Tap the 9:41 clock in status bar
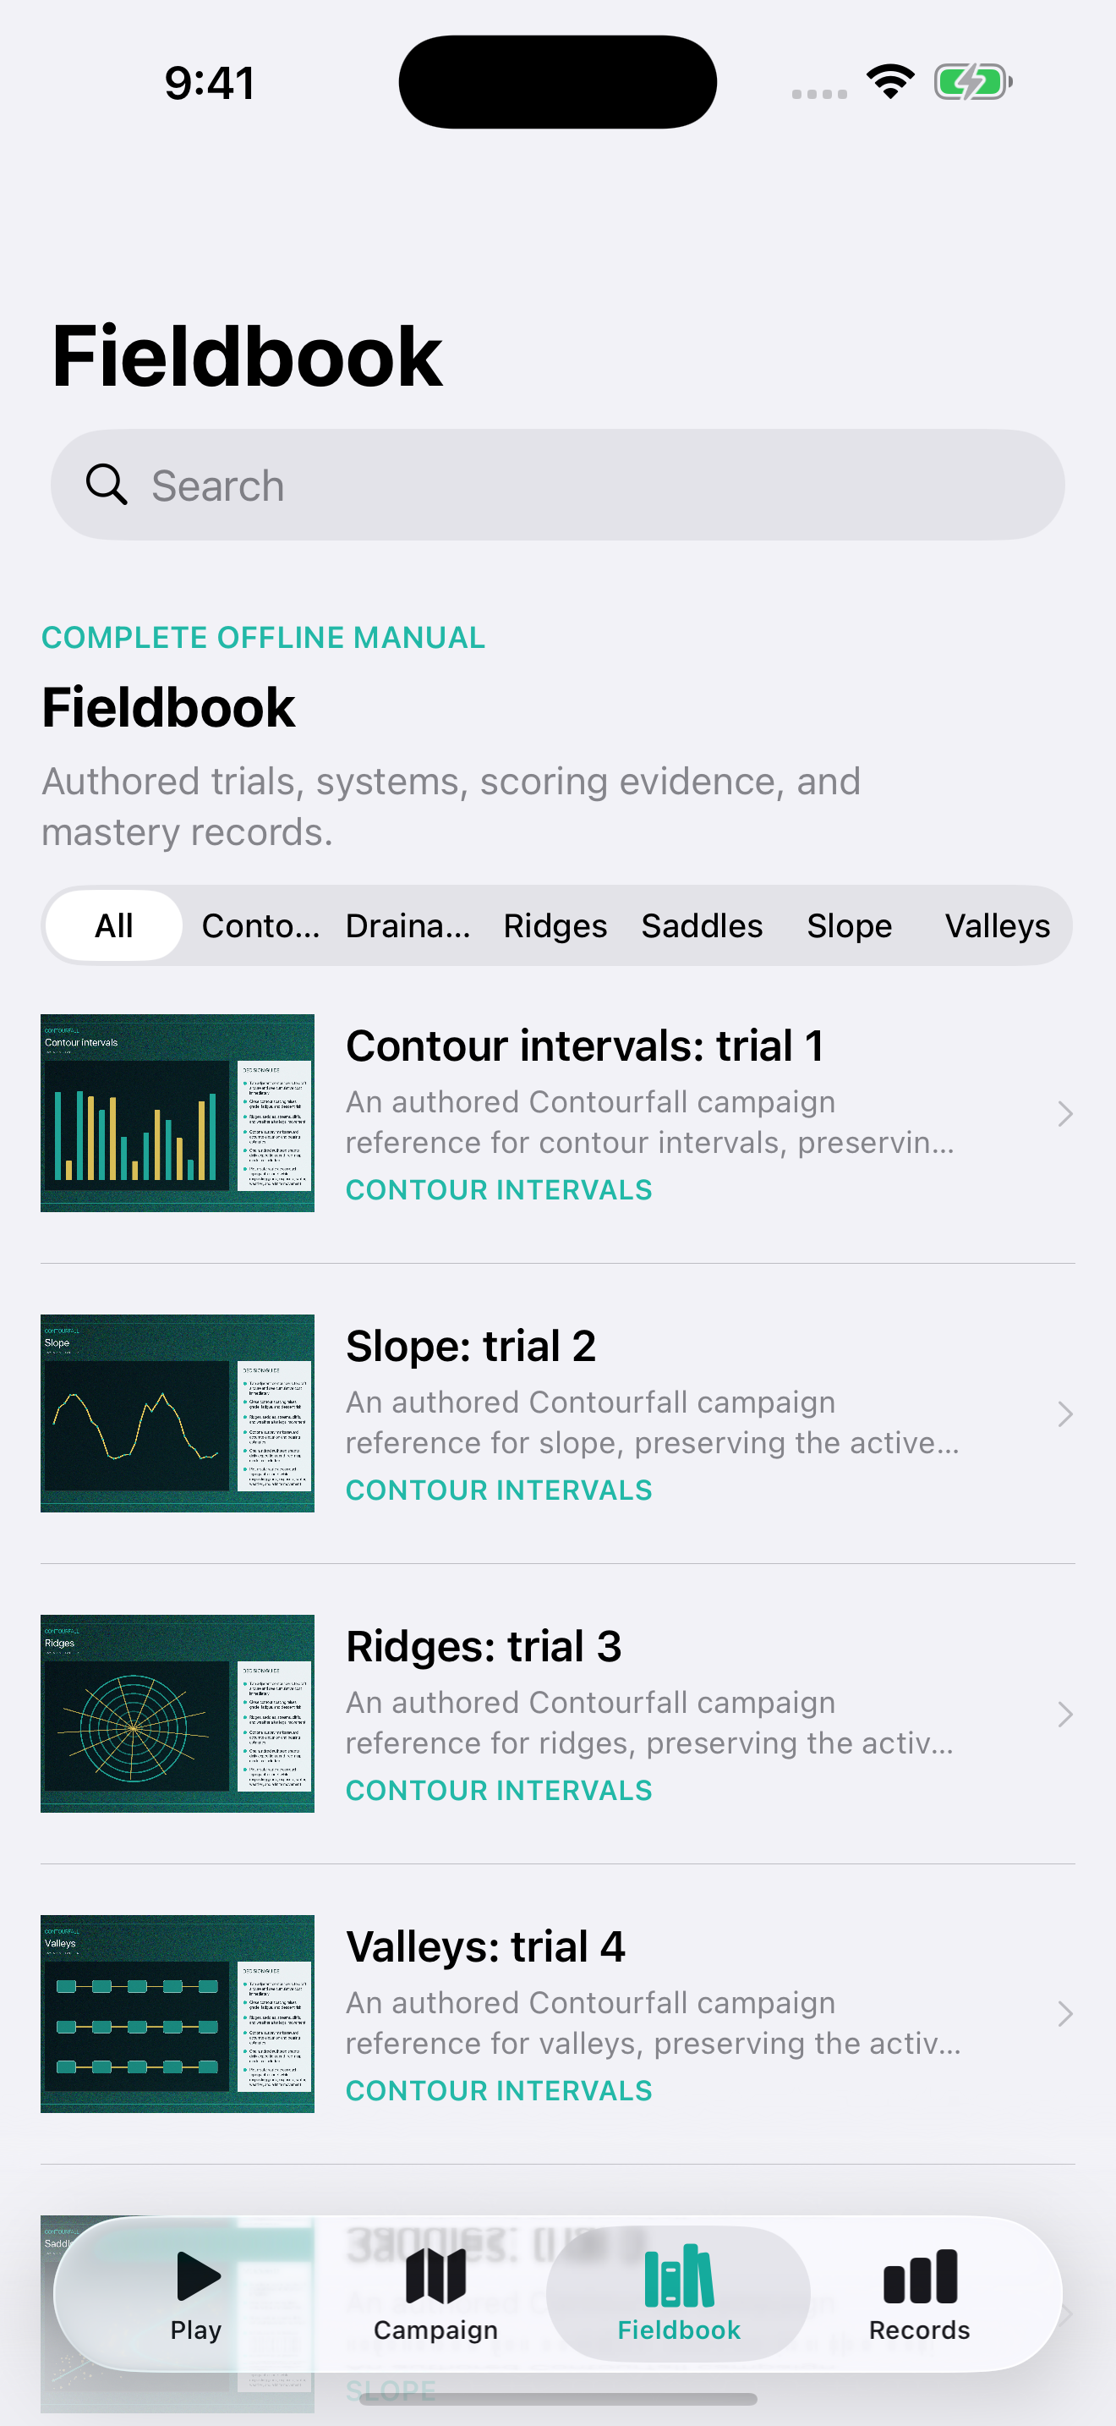The image size is (1116, 2426). click(209, 83)
